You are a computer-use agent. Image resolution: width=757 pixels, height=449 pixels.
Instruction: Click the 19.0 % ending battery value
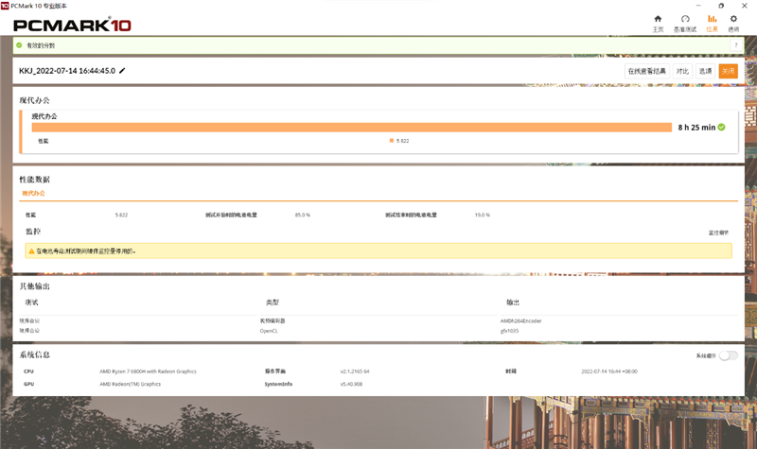483,216
